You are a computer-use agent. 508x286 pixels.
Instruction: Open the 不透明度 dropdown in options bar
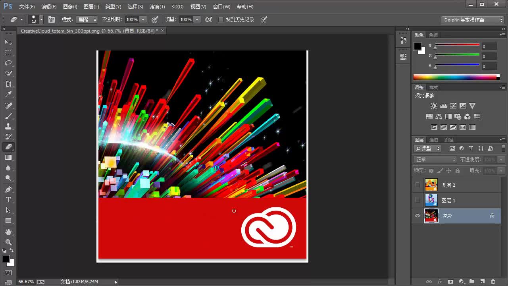[x=144, y=19]
